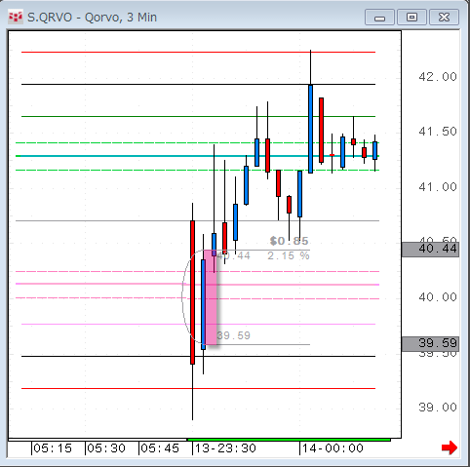Click the 2.15 % change label

point(289,256)
